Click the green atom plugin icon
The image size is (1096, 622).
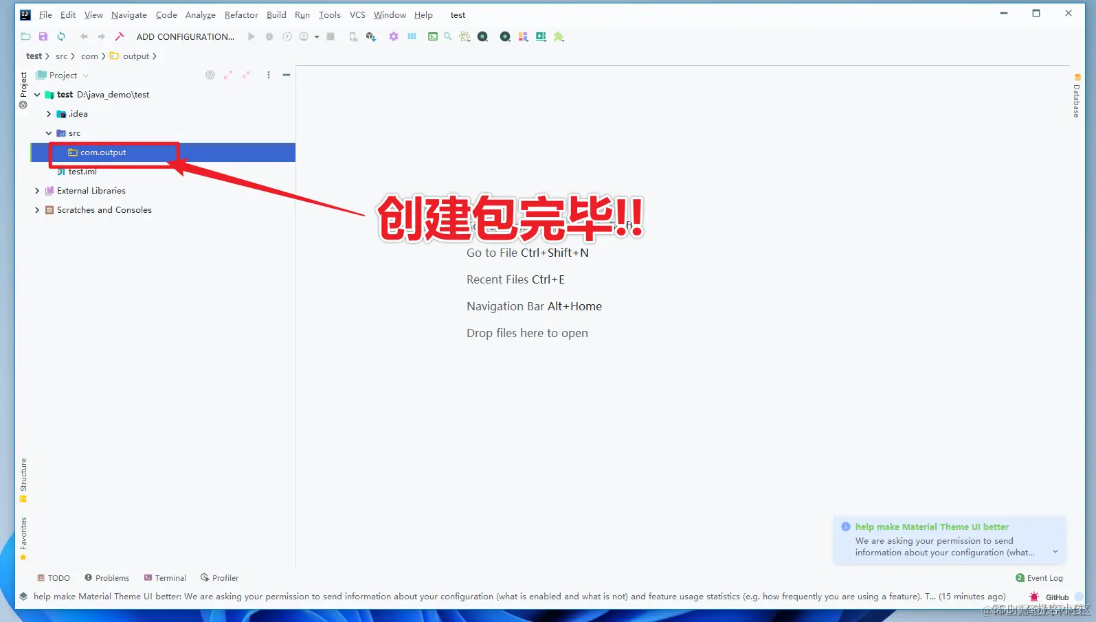point(465,36)
